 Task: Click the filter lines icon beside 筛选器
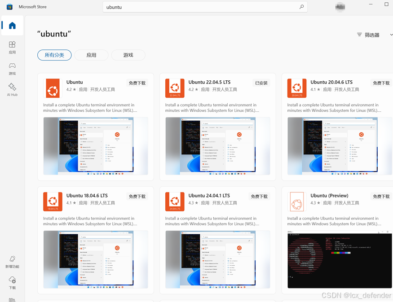tap(359, 35)
